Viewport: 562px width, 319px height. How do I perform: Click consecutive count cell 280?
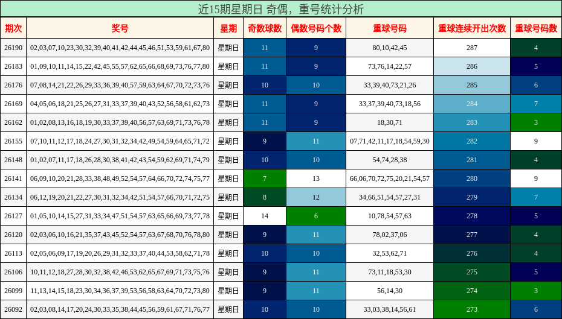(472, 178)
